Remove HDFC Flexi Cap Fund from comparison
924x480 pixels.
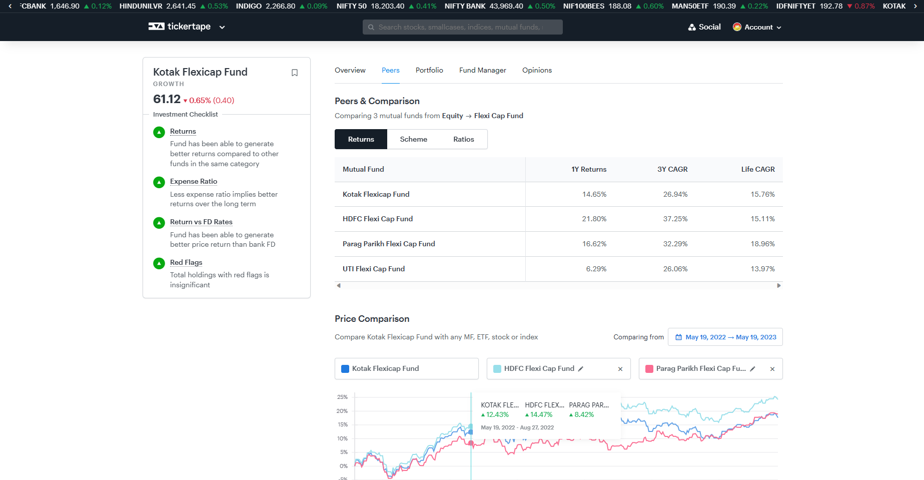pyautogui.click(x=620, y=369)
